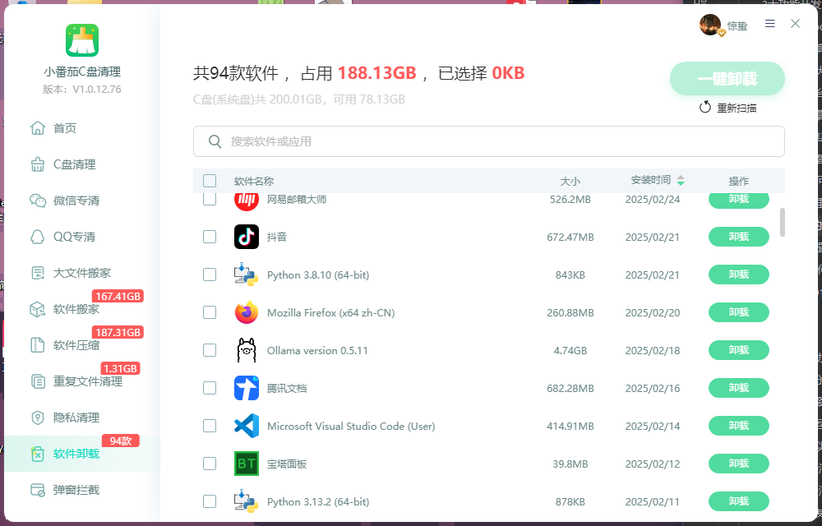Check the box for 宝塔面板
822x526 pixels.
click(x=210, y=464)
